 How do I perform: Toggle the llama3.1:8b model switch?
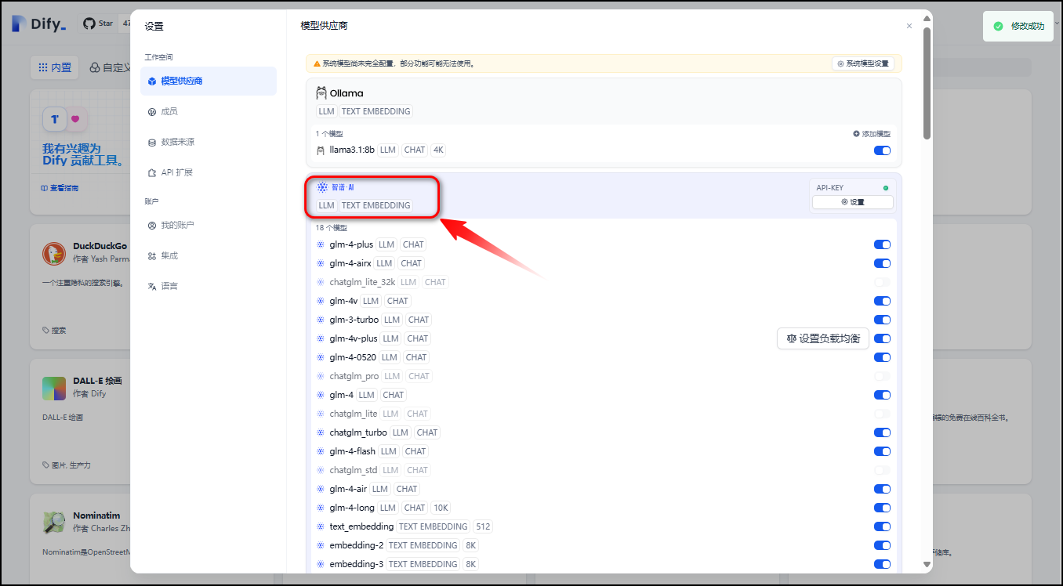point(882,150)
